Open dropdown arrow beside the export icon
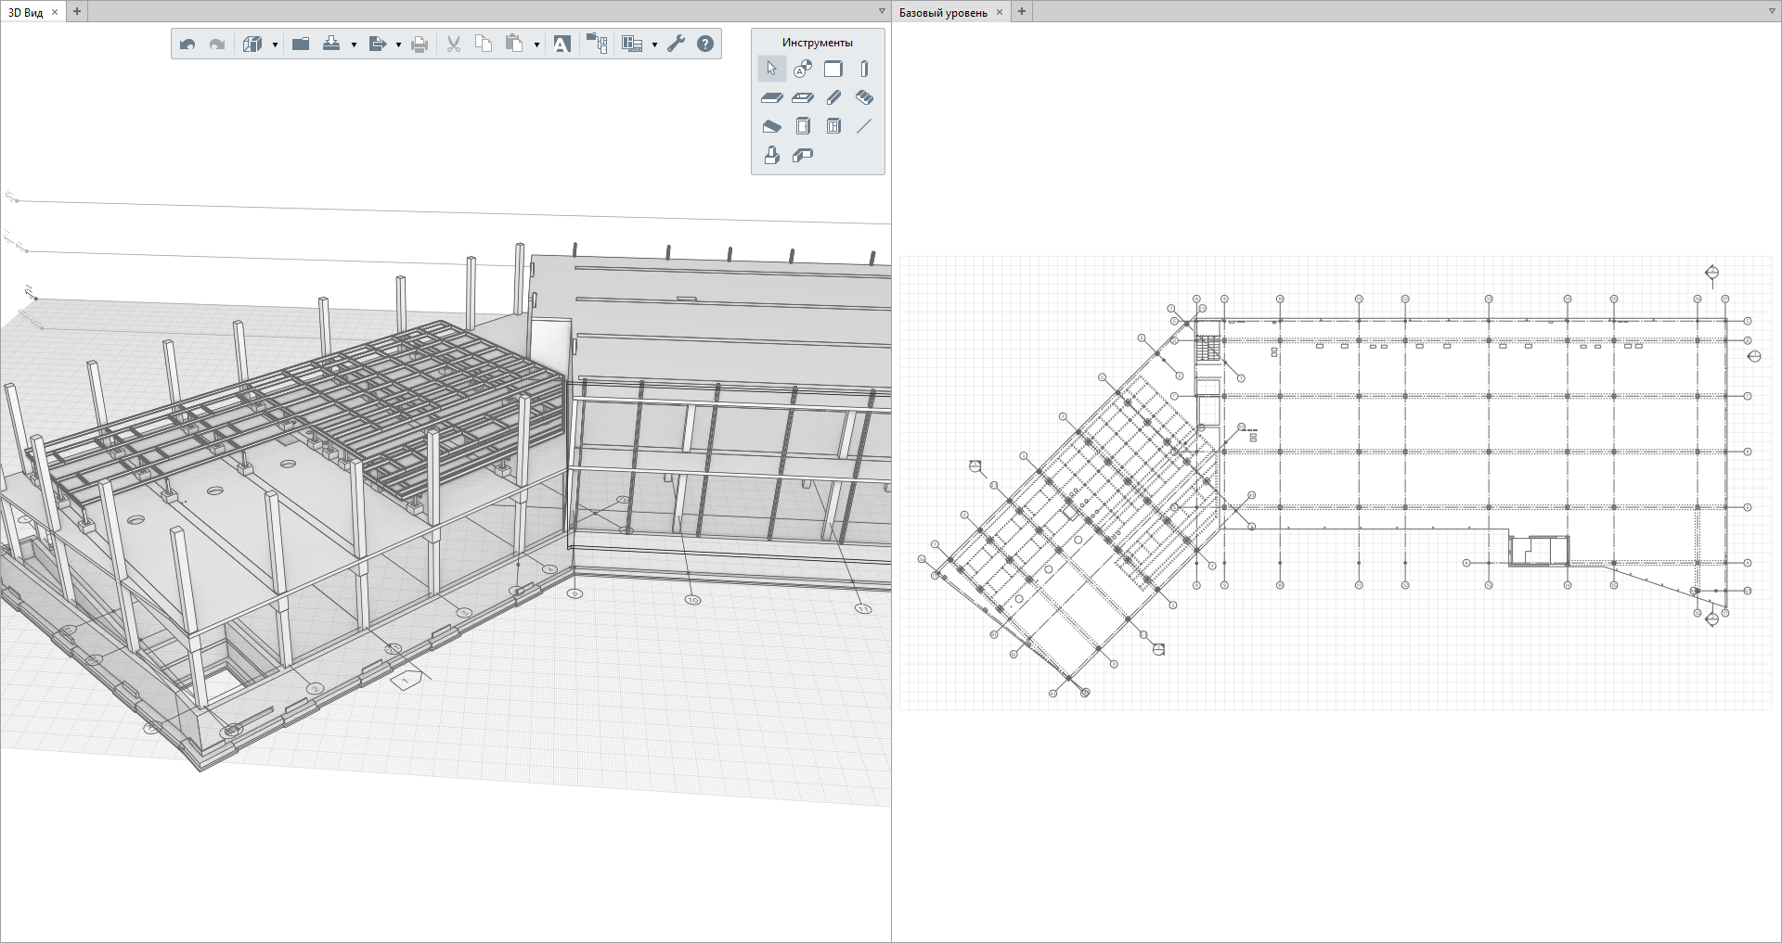 click(x=398, y=45)
